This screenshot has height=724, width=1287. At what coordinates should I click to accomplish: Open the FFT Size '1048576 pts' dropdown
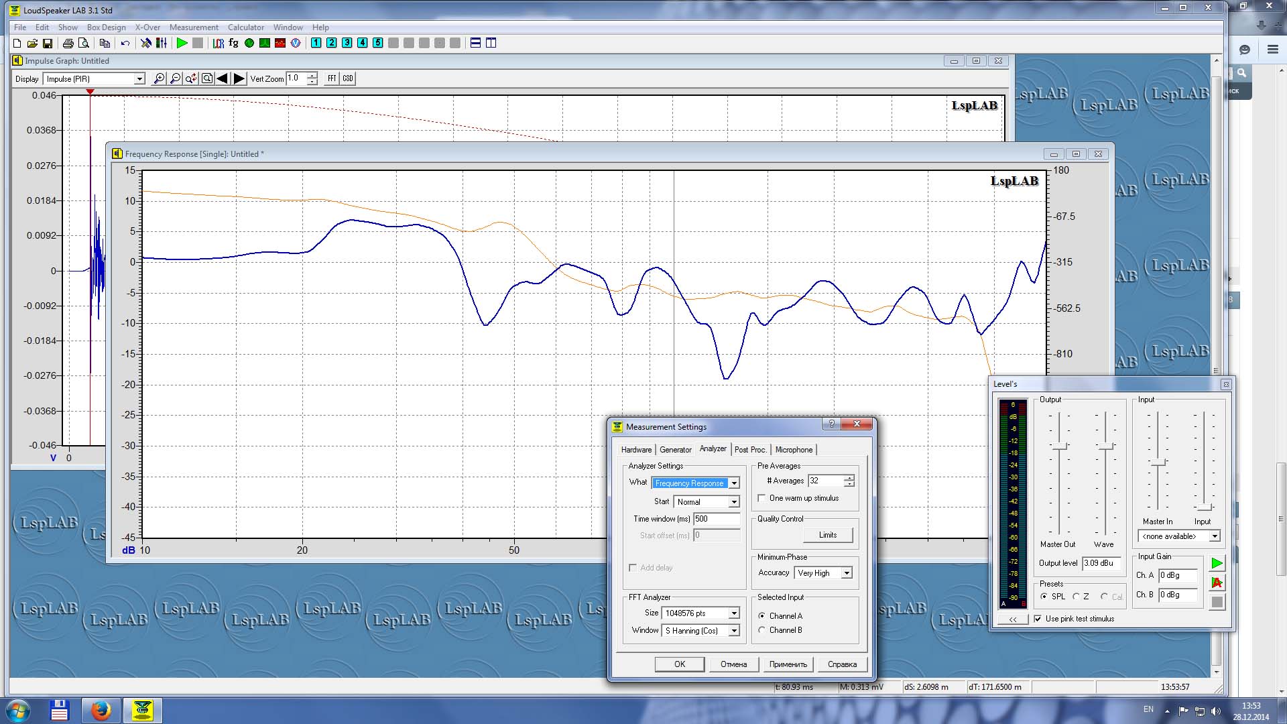[x=734, y=613]
